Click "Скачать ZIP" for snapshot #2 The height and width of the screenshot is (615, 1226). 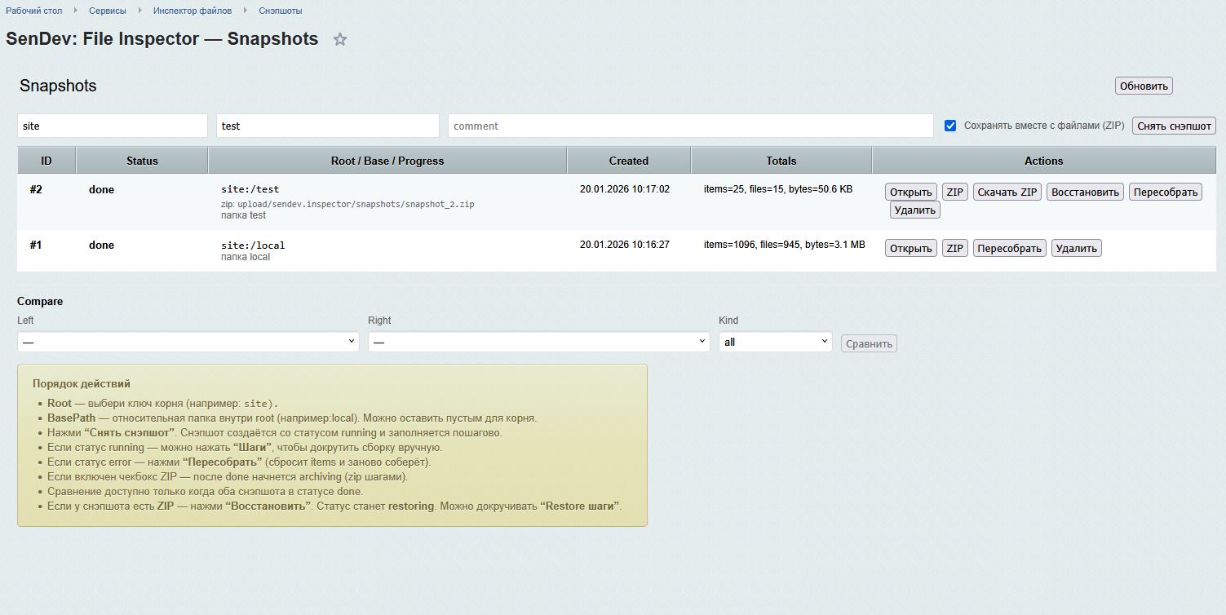1007,191
